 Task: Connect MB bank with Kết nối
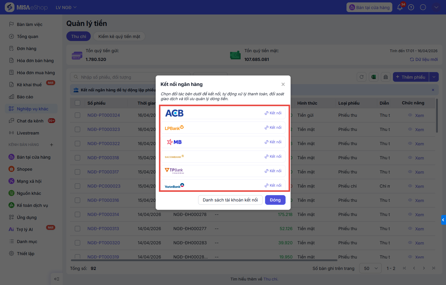tap(273, 142)
